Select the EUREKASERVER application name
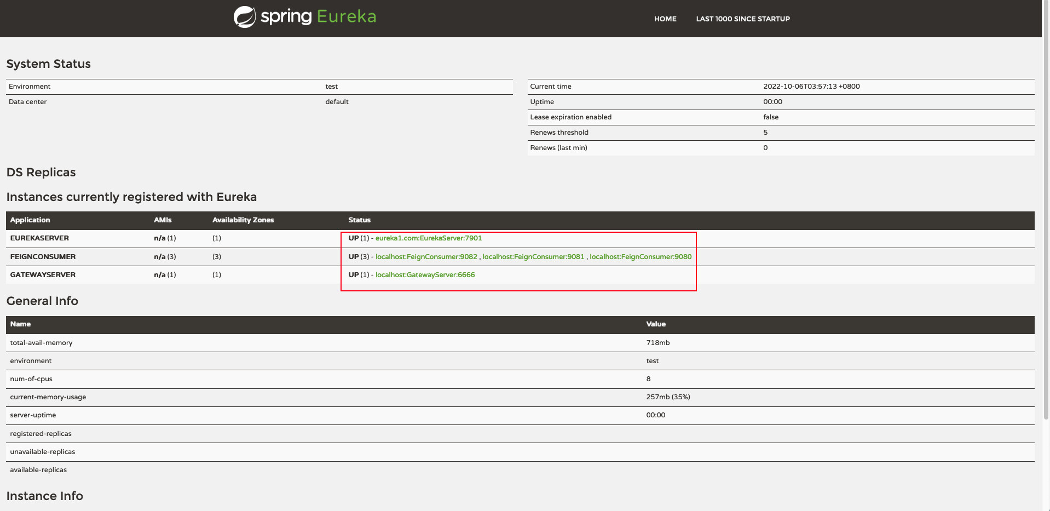The image size is (1050, 511). (x=39, y=238)
